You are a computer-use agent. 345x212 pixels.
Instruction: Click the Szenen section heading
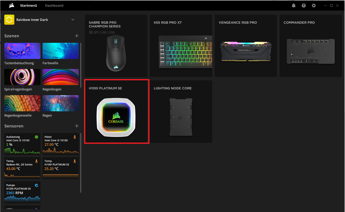click(12, 36)
